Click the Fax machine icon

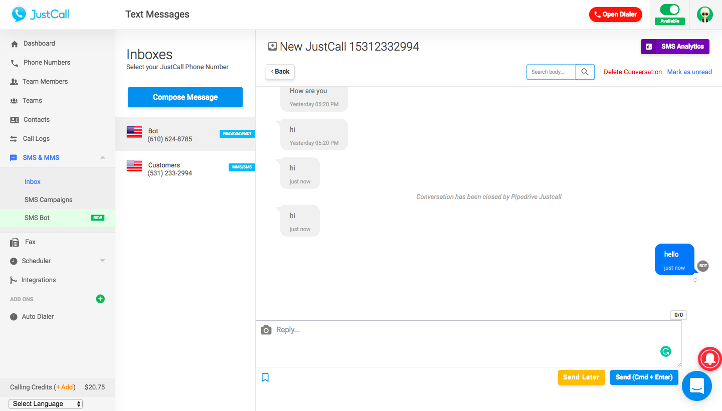[x=15, y=243]
